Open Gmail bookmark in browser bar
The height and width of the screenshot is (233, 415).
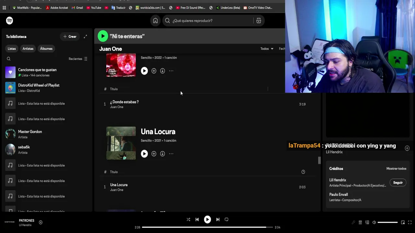coord(77,8)
